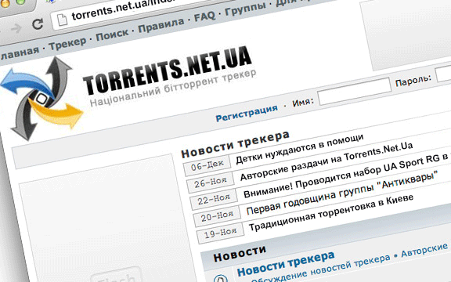Click the 'Національний бітторрент трекер' tagline
451x282 pixels.
173,88
